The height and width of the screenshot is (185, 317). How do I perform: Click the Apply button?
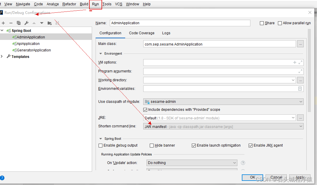point(300,177)
